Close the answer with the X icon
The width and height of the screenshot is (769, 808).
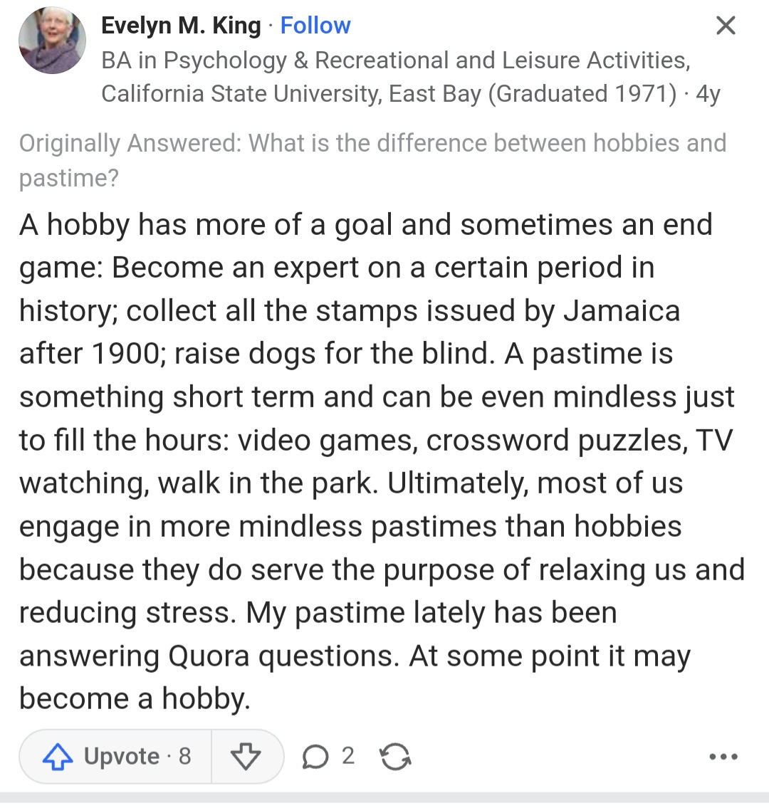[725, 26]
